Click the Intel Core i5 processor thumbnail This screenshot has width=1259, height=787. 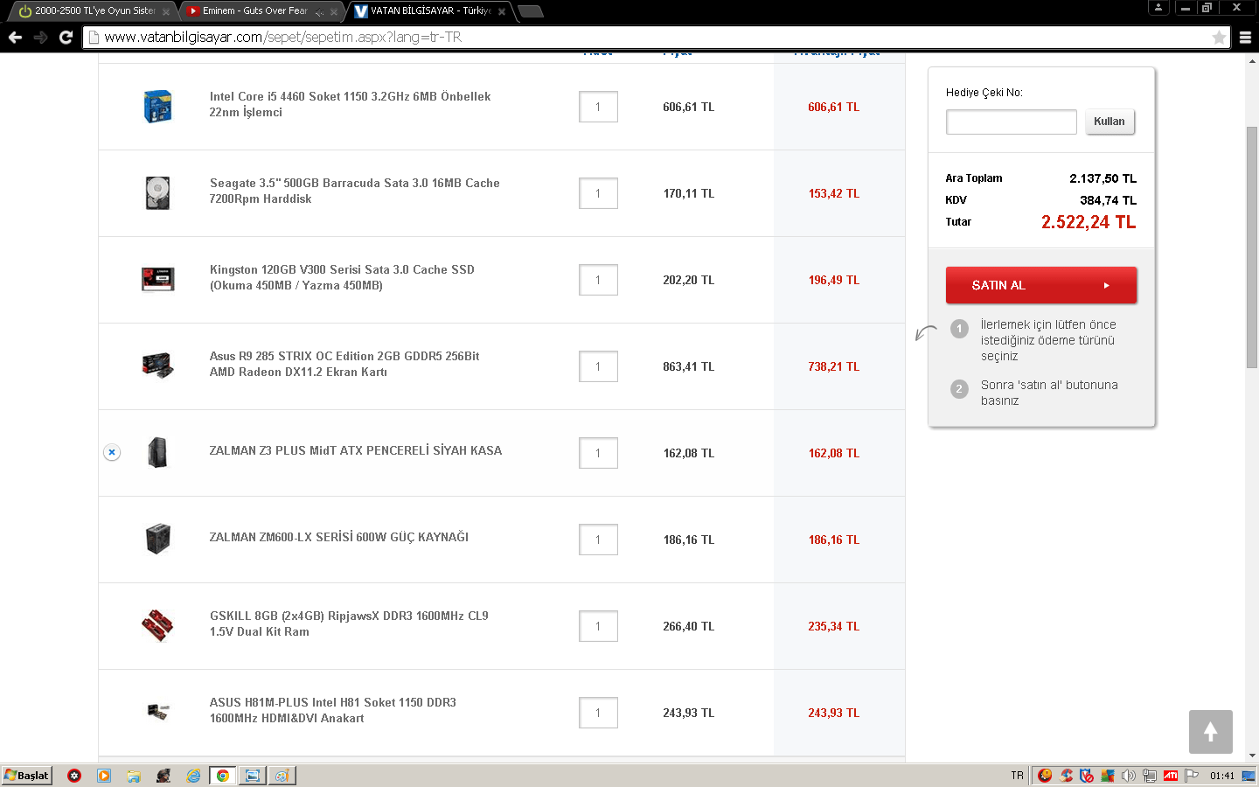point(157,107)
